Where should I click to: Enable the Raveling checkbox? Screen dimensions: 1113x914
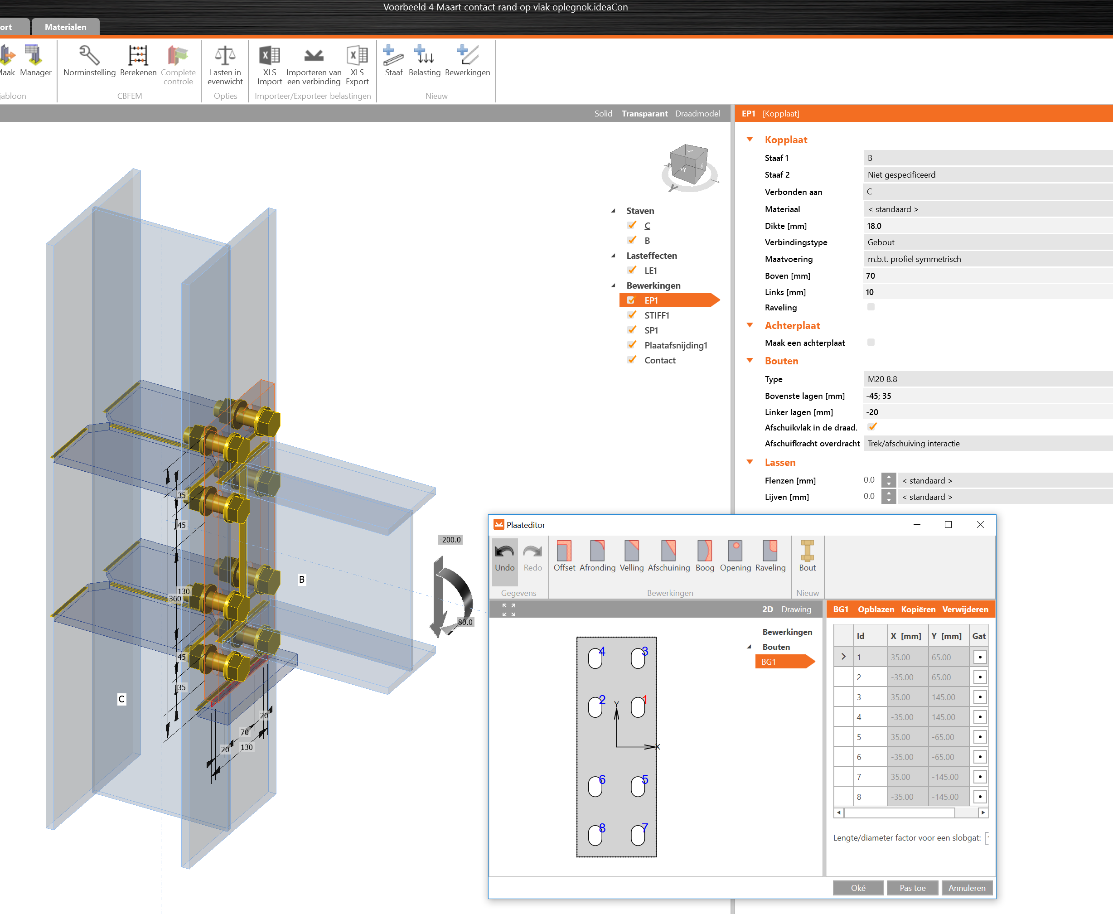[870, 307]
